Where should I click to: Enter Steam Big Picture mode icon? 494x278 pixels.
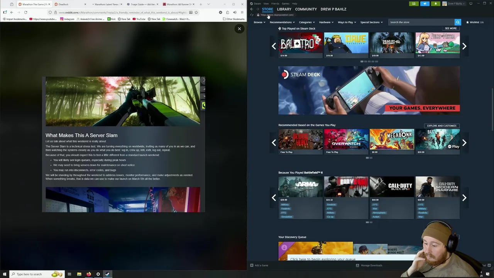(x=471, y=3)
